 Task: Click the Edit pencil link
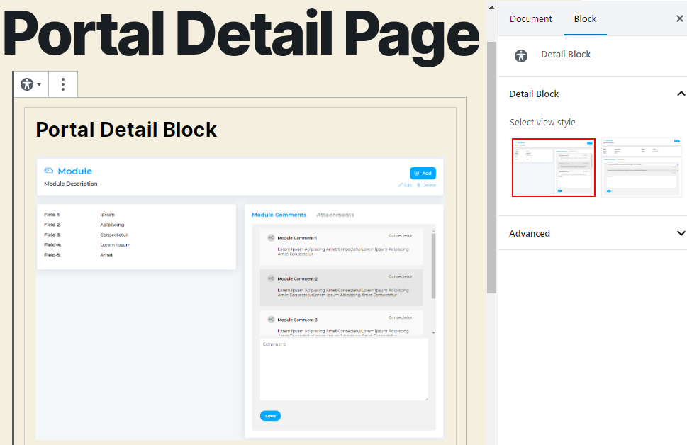[x=405, y=185]
